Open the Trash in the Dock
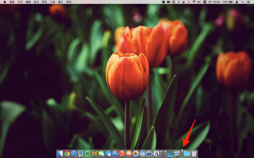 coord(194,154)
